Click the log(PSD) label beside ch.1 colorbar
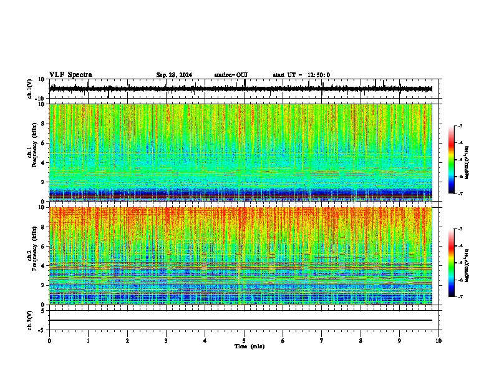494x382 pixels. pyautogui.click(x=467, y=163)
